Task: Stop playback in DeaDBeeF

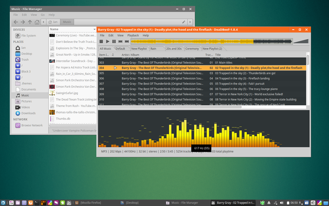Action: point(101,41)
